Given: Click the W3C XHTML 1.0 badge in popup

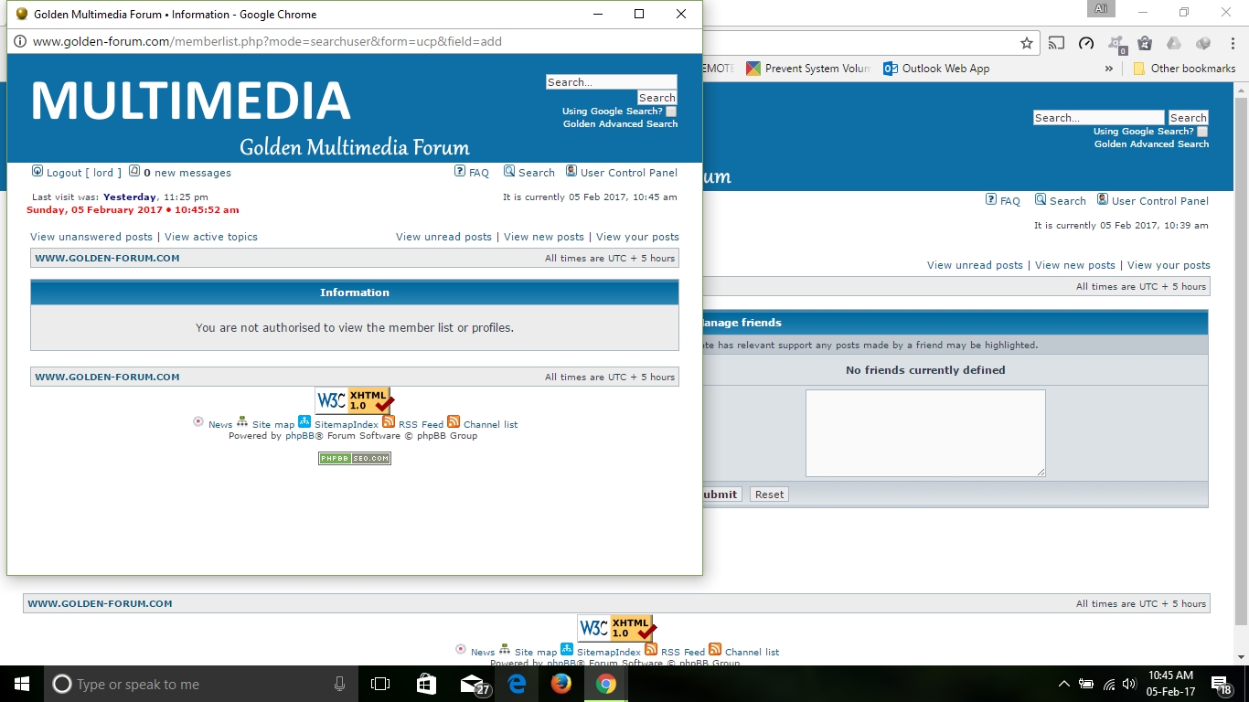Looking at the screenshot, I should point(355,400).
